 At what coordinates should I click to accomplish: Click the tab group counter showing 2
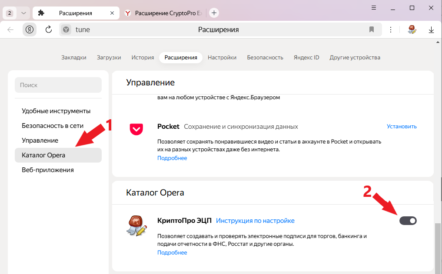[x=10, y=13]
